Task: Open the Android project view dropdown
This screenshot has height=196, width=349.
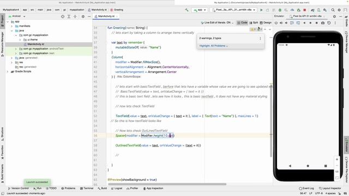Action: pos(17,16)
